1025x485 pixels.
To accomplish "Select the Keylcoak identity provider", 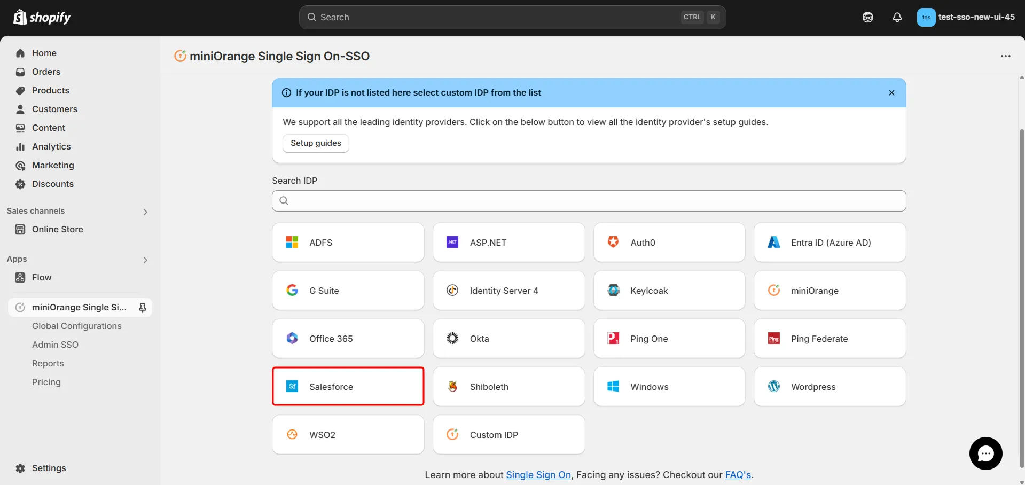I will 669,291.
